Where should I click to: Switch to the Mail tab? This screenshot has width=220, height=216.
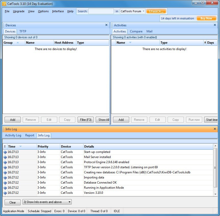149,31
